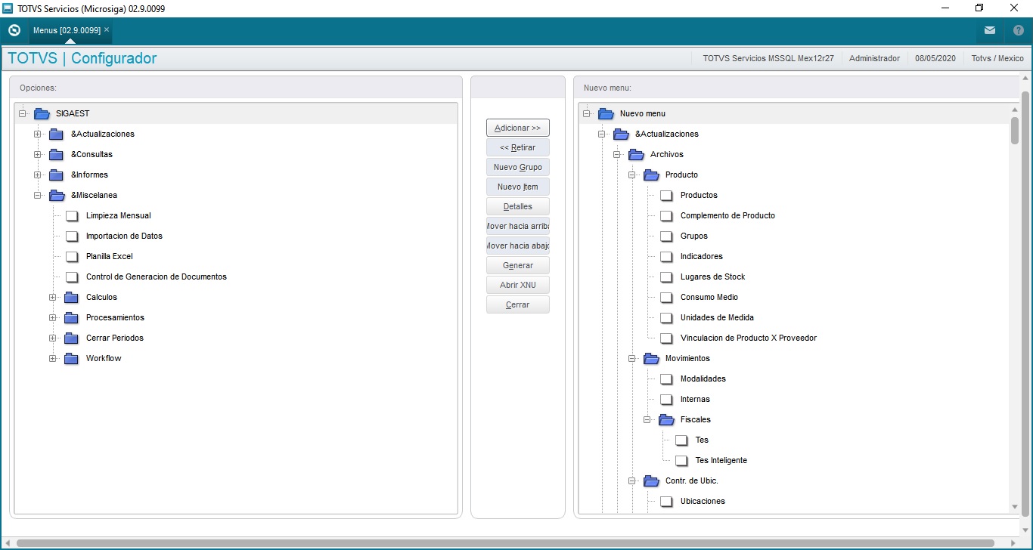Click the Mover hacia arriba button

518,226
